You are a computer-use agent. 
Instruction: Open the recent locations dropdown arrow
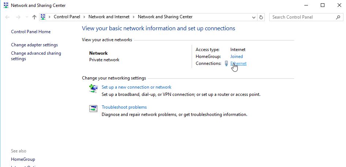(27, 17)
